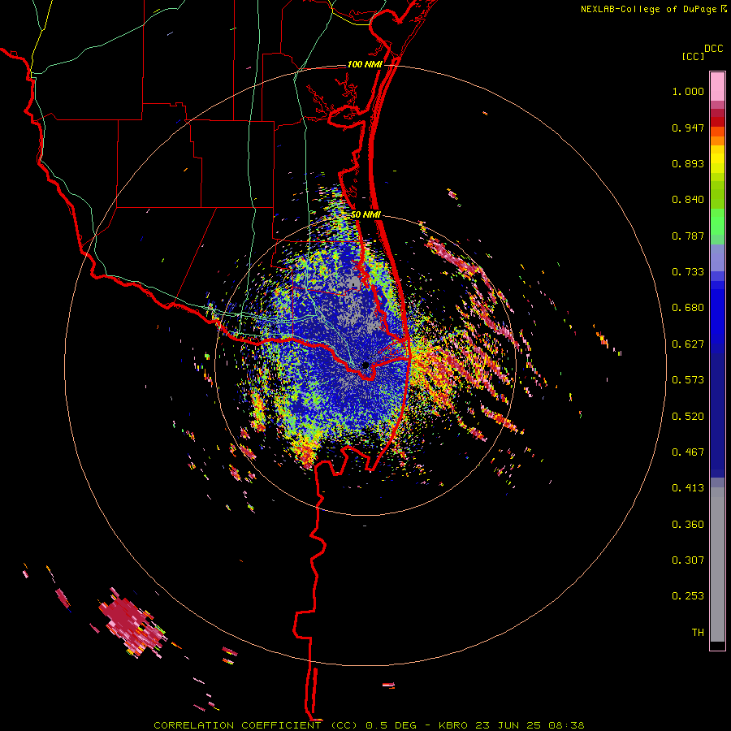Click the gray low-value segment of the color bar
The width and height of the screenshot is (731, 731).
[717, 564]
